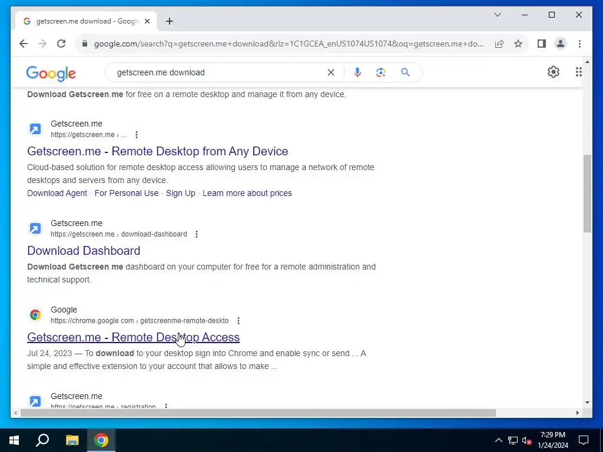
Task: Open the Windows Start menu
Action: (14, 440)
